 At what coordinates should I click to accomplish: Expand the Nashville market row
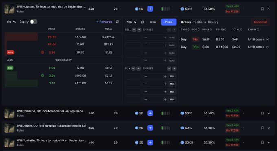tap(269, 142)
